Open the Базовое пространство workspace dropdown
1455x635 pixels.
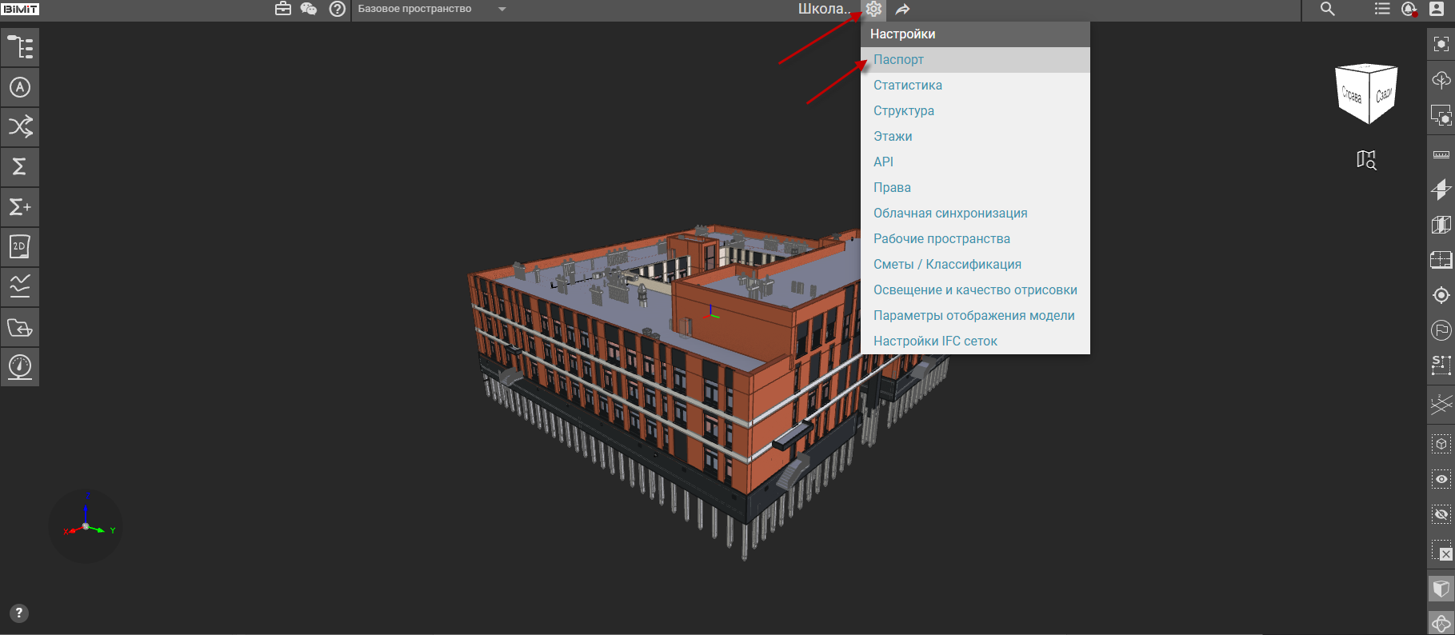[x=432, y=9]
